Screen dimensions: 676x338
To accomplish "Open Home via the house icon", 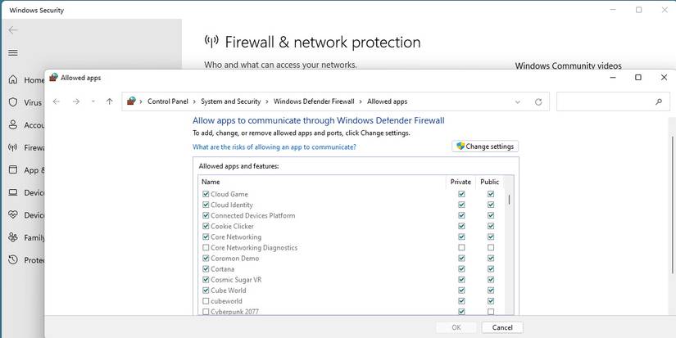I will point(13,80).
